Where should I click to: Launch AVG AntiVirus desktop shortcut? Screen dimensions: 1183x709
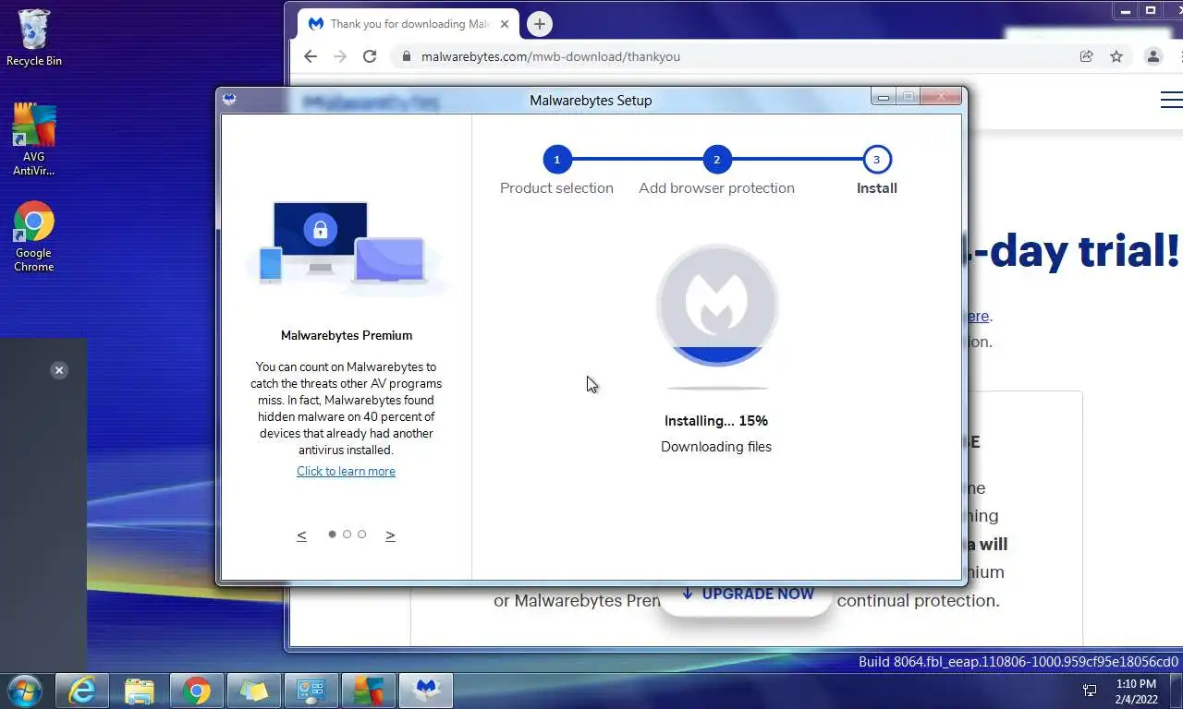click(x=33, y=138)
